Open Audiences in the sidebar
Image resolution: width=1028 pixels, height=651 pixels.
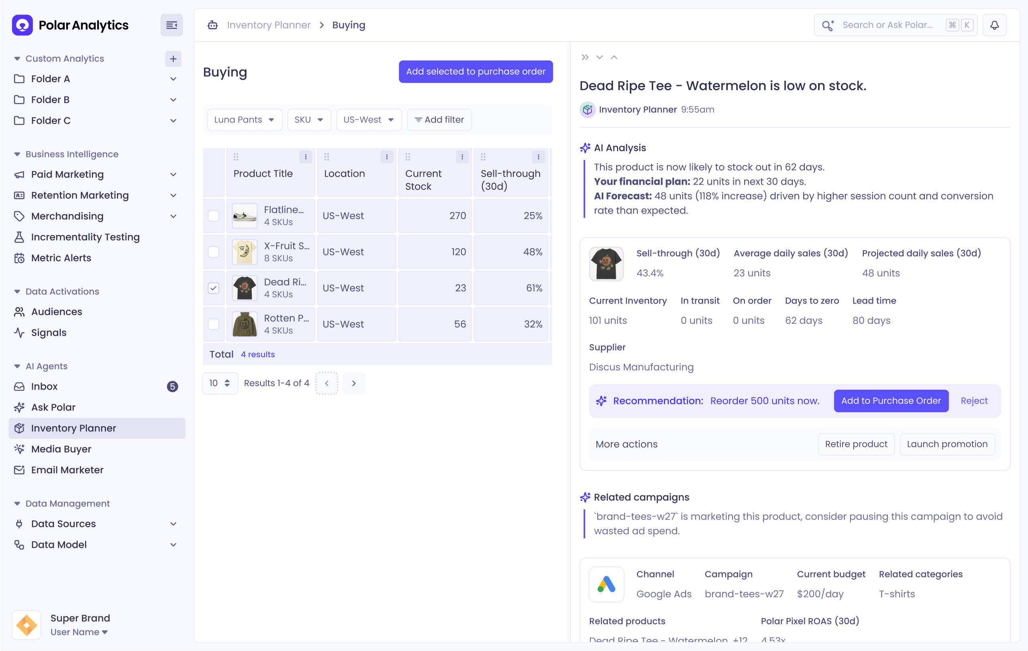(x=97, y=312)
